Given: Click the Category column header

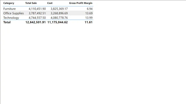Looking at the screenshot, I should tap(9, 3).
